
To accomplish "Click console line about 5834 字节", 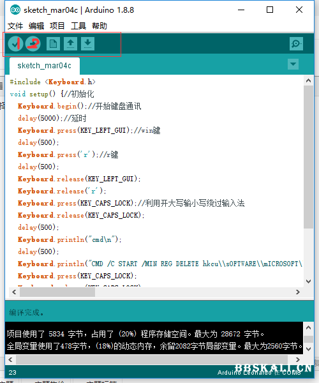I will (x=135, y=334).
